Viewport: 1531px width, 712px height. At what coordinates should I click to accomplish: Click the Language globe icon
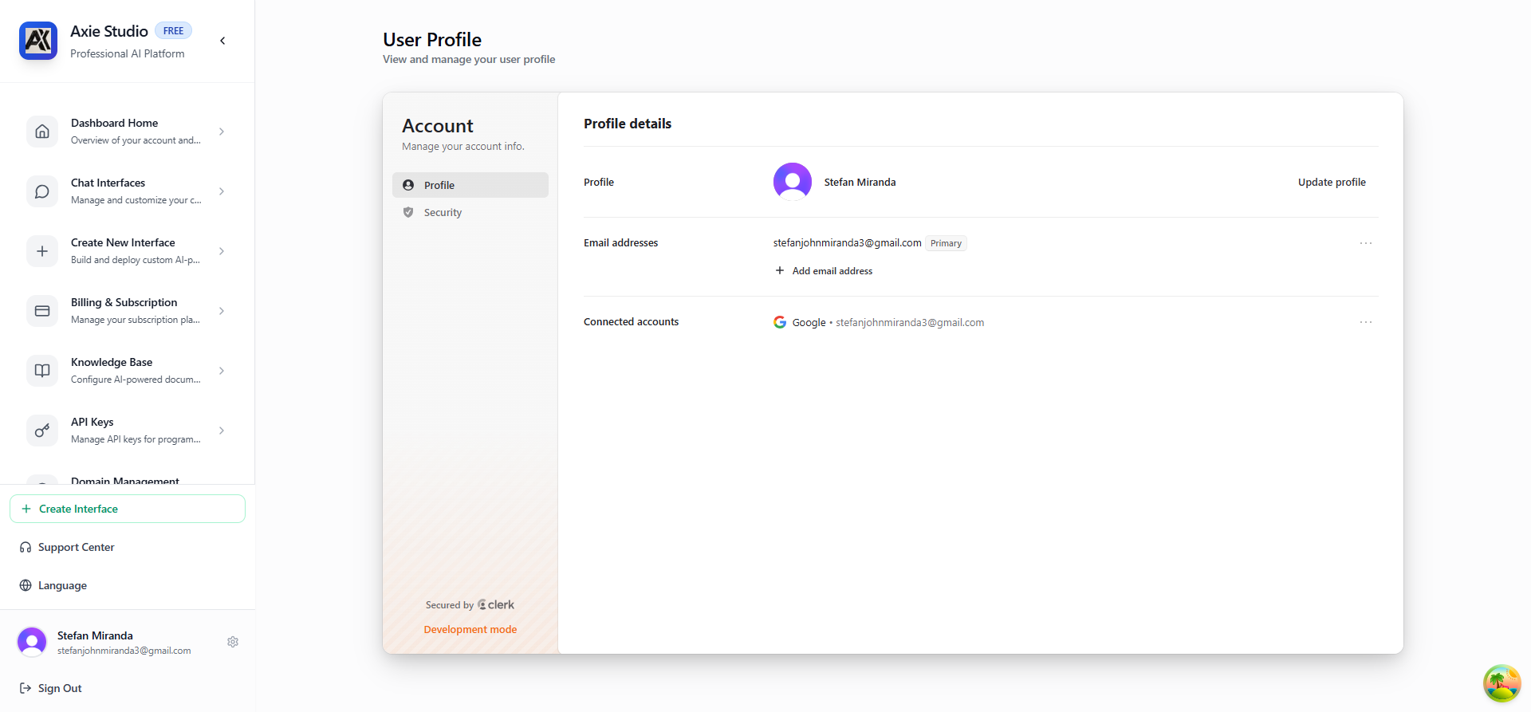tap(26, 586)
